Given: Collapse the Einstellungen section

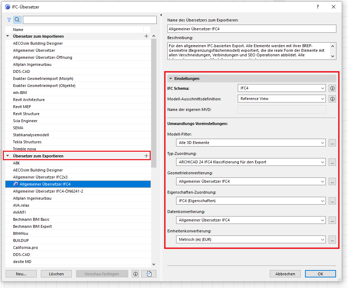Looking at the screenshot, I should coord(171,79).
